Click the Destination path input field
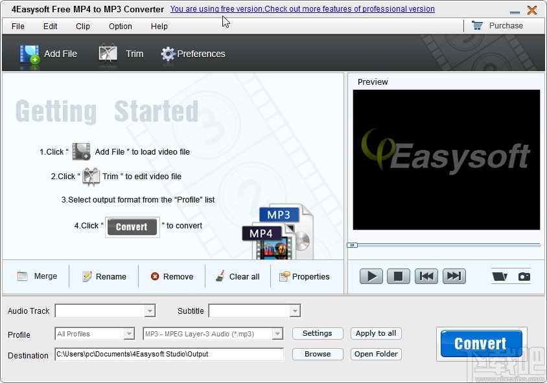Viewport: 547px width, 383px height. click(x=169, y=355)
